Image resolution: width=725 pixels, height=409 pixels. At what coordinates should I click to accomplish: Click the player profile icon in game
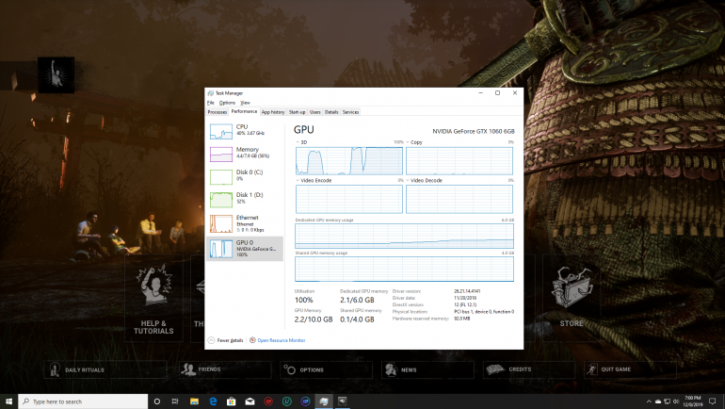point(56,75)
